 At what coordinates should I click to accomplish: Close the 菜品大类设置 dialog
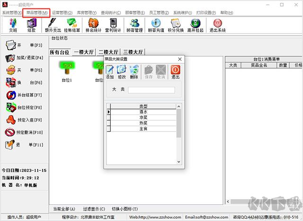(180, 59)
